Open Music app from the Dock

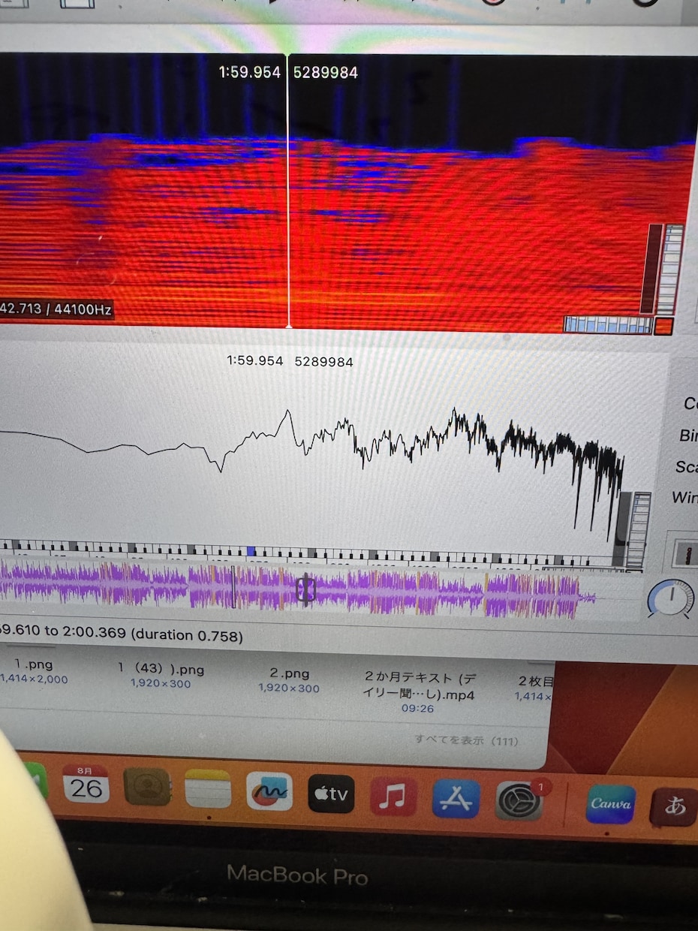(x=393, y=797)
